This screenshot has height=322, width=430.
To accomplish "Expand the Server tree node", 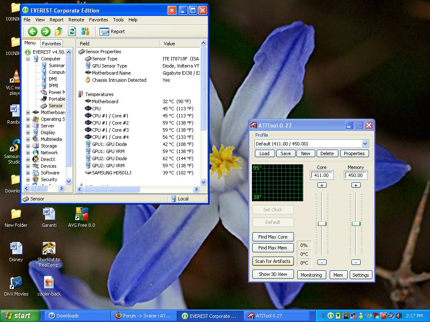I will pyautogui.click(x=28, y=126).
